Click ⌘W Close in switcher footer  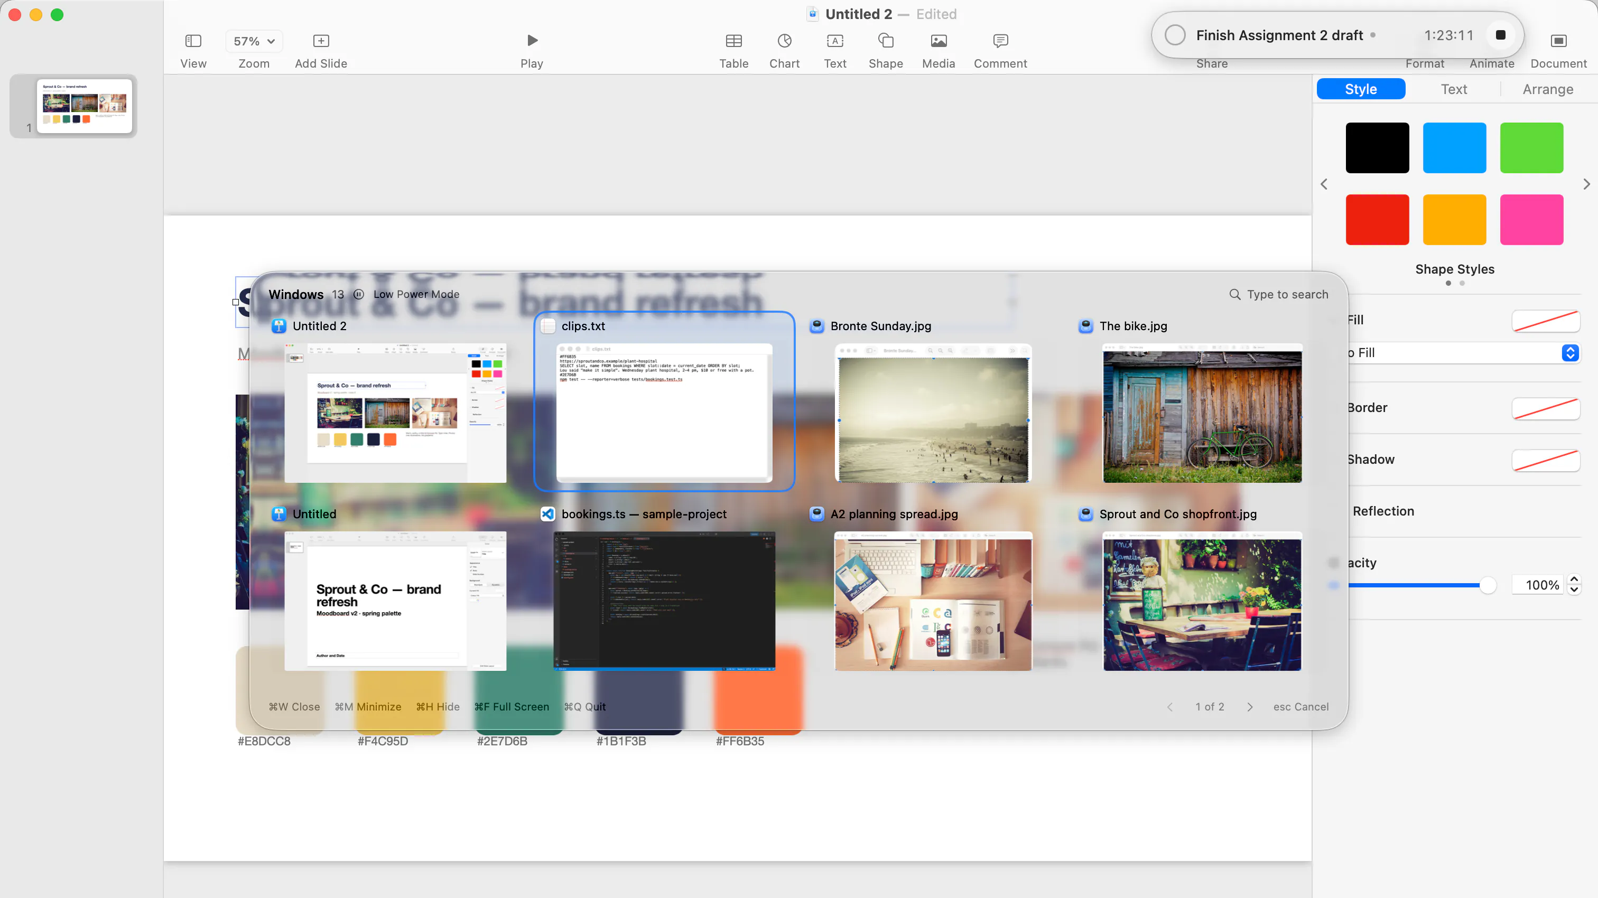[x=294, y=707]
